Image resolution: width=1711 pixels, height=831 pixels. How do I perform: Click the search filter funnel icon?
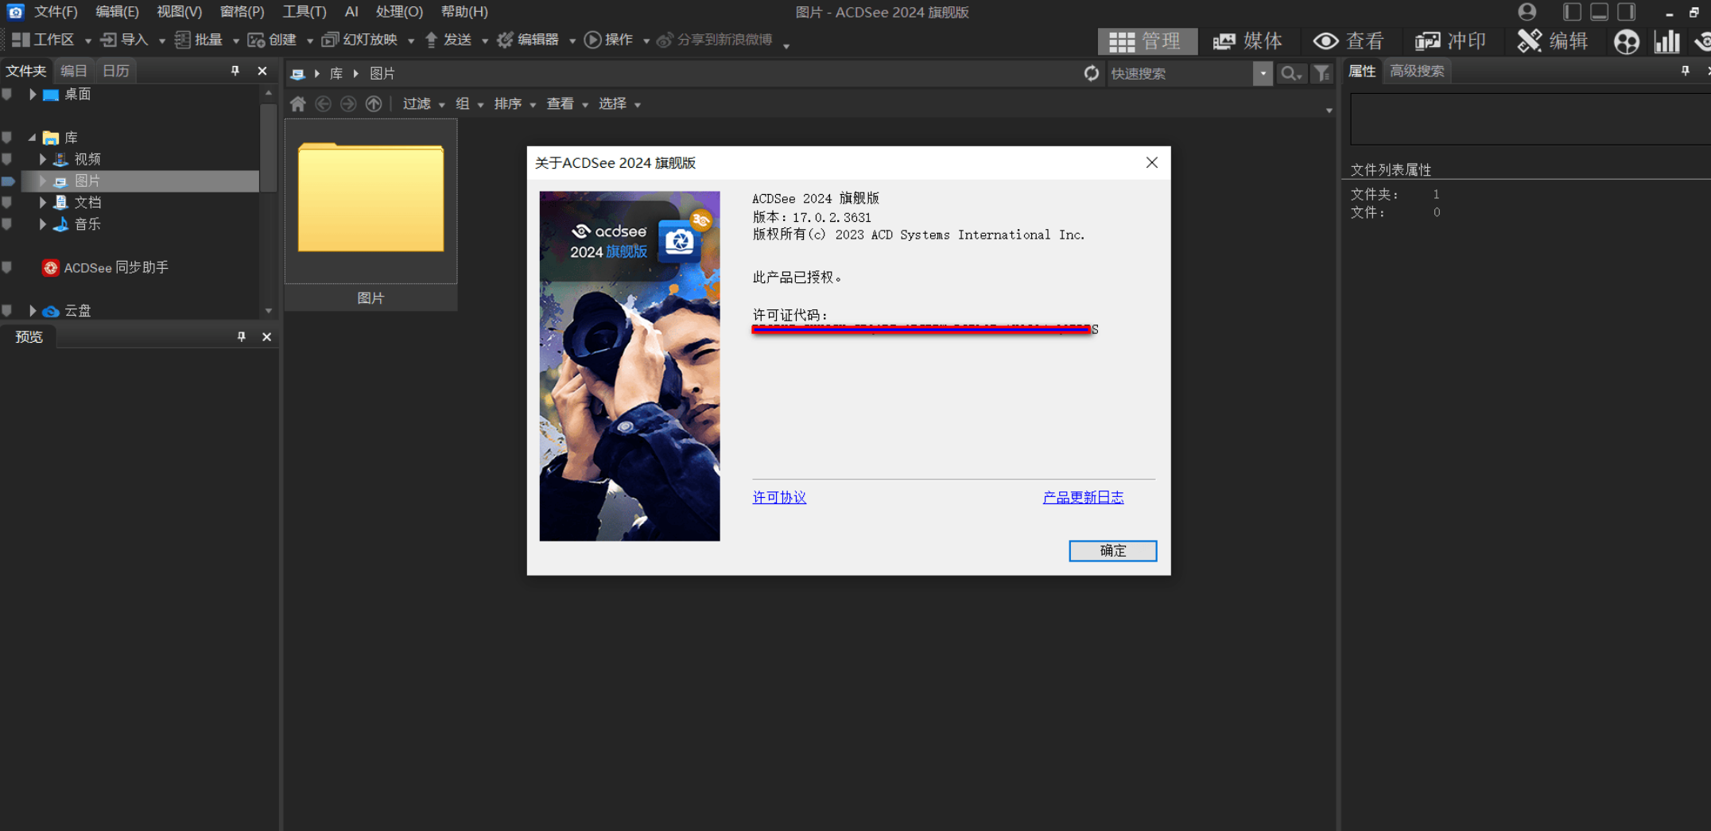(1321, 73)
